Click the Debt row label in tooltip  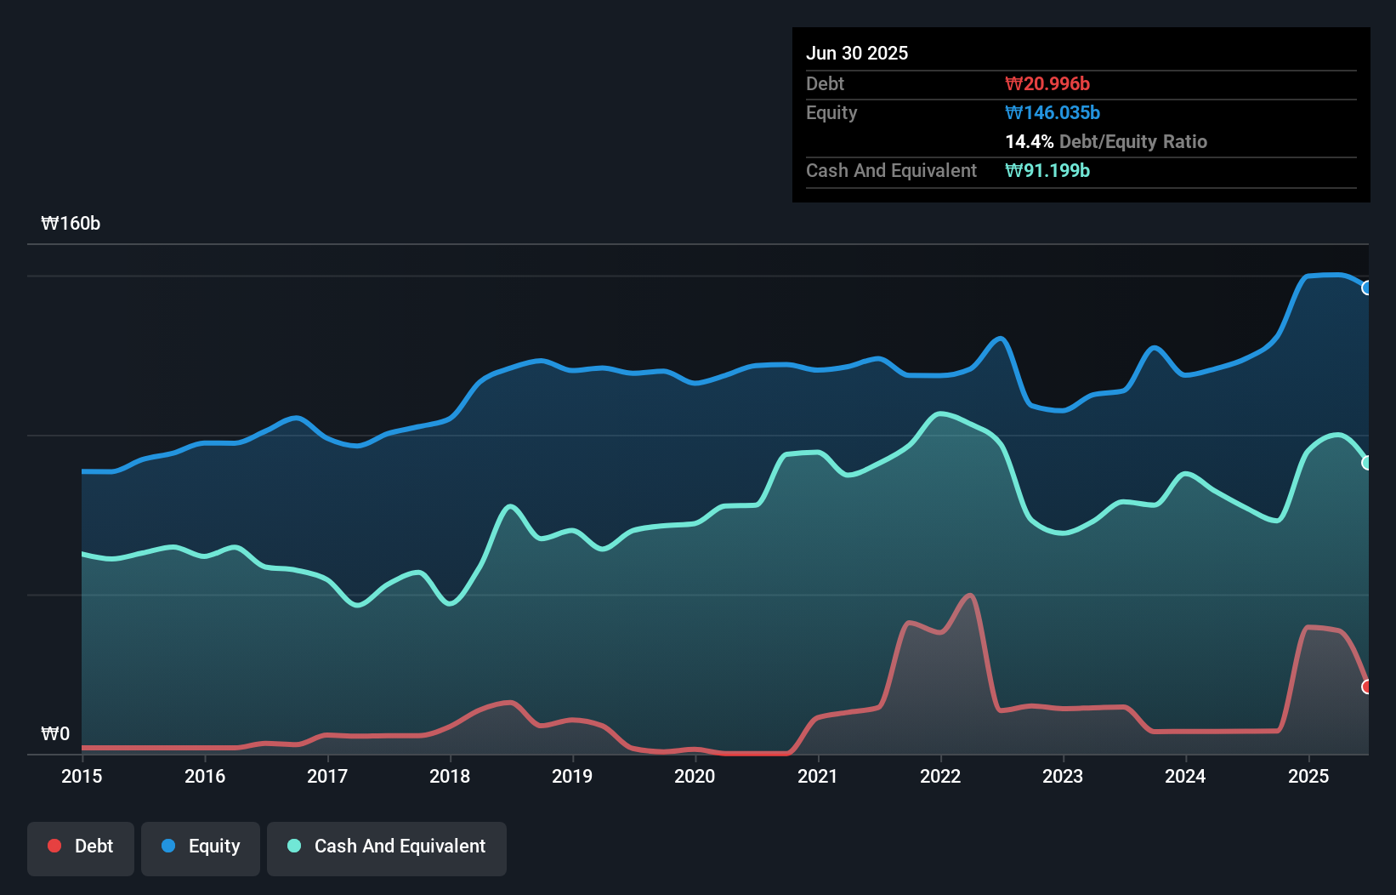pos(825,83)
